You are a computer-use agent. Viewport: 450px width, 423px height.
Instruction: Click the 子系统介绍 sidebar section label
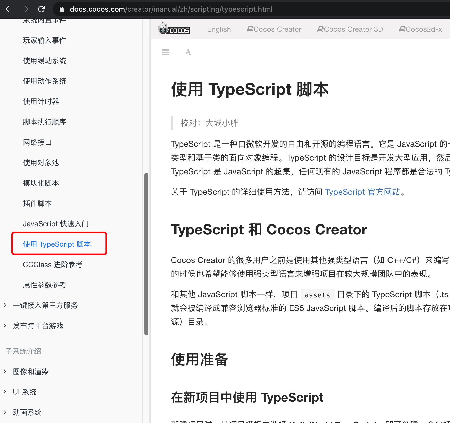(23, 351)
